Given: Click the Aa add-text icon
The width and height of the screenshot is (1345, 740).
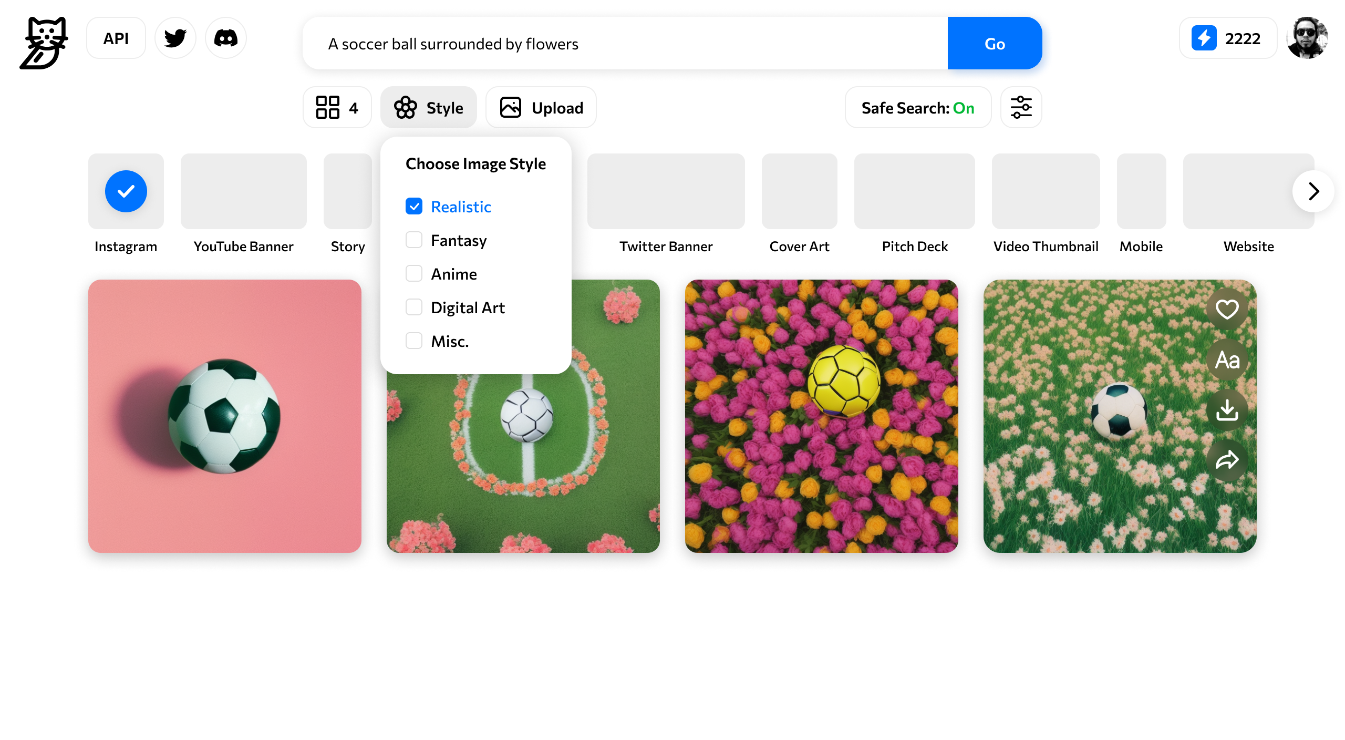Looking at the screenshot, I should pyautogui.click(x=1227, y=360).
